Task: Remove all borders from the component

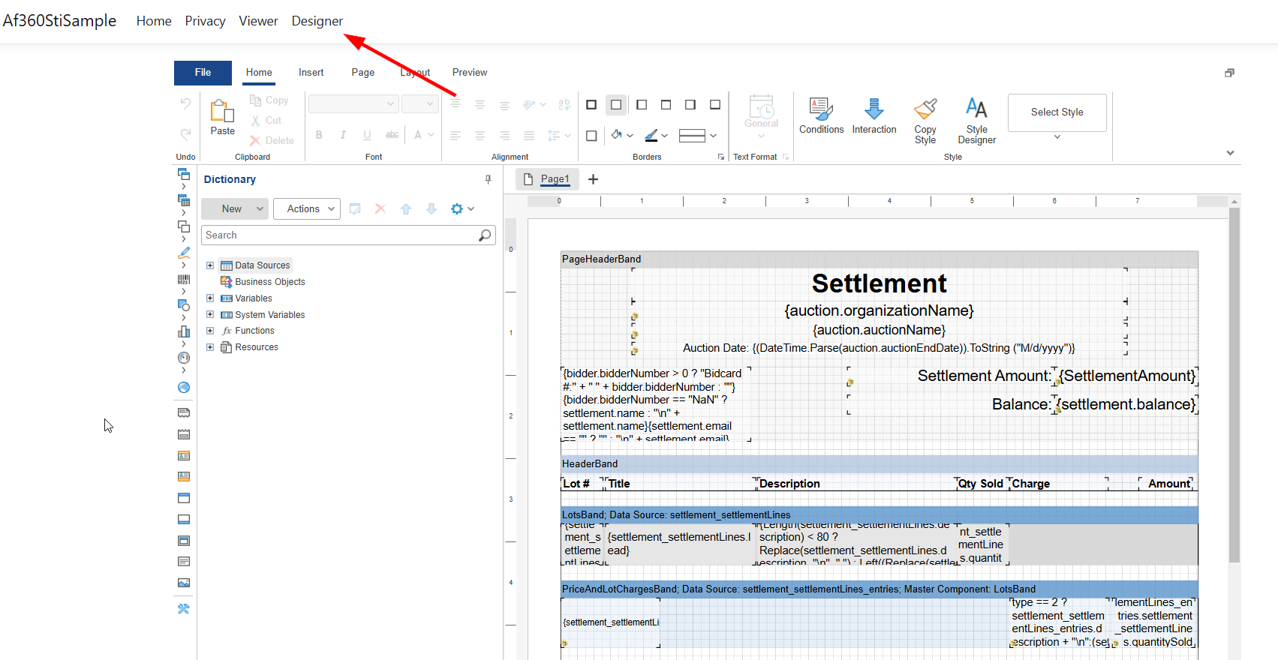Action: pos(616,105)
